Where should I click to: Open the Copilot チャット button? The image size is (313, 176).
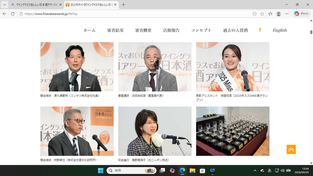coord(301,14)
